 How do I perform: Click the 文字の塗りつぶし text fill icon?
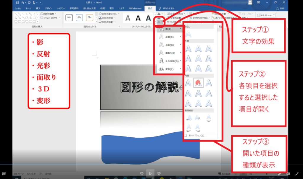[x=159, y=14]
